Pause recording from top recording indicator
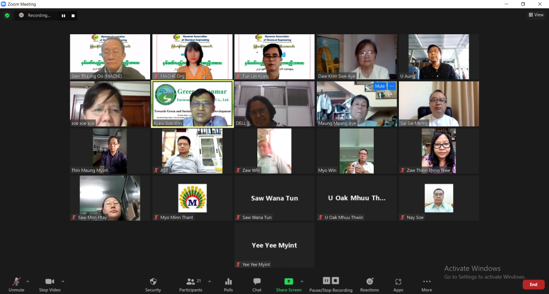The height and width of the screenshot is (294, 549). (63, 16)
